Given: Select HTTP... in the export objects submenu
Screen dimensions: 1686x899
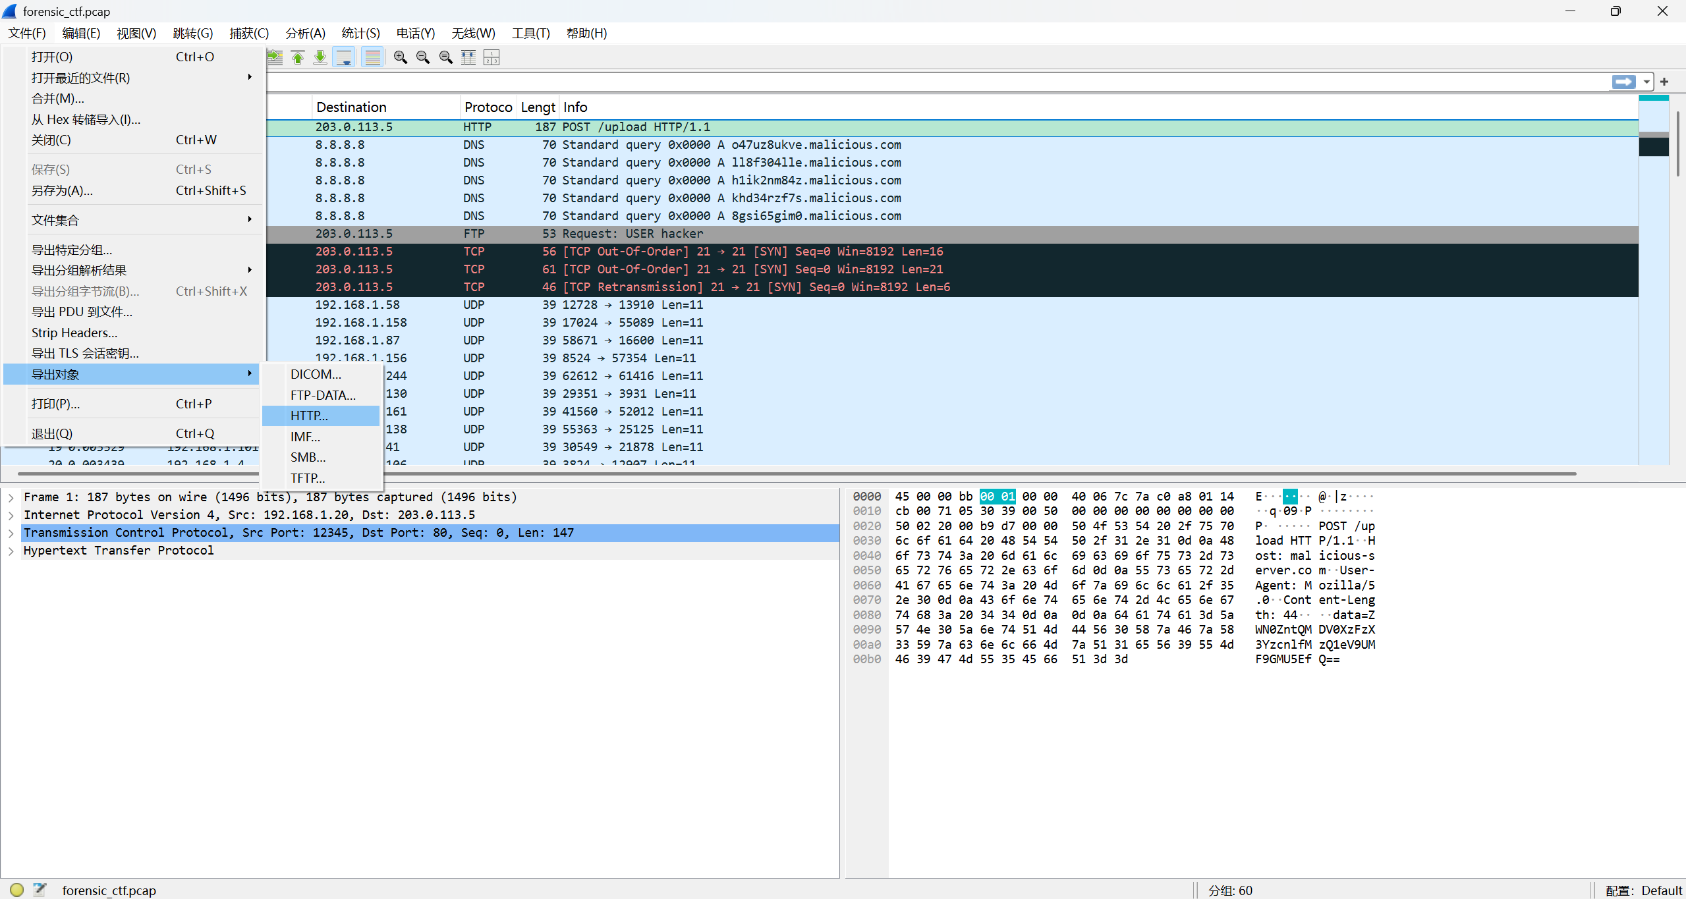Looking at the screenshot, I should 309,416.
